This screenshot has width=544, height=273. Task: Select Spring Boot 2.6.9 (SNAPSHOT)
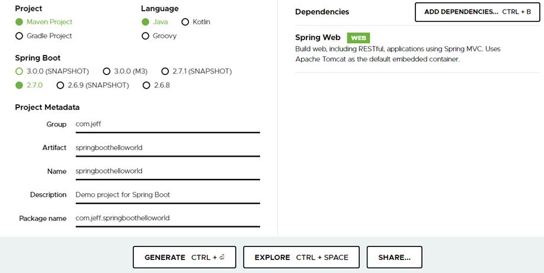[x=60, y=85]
